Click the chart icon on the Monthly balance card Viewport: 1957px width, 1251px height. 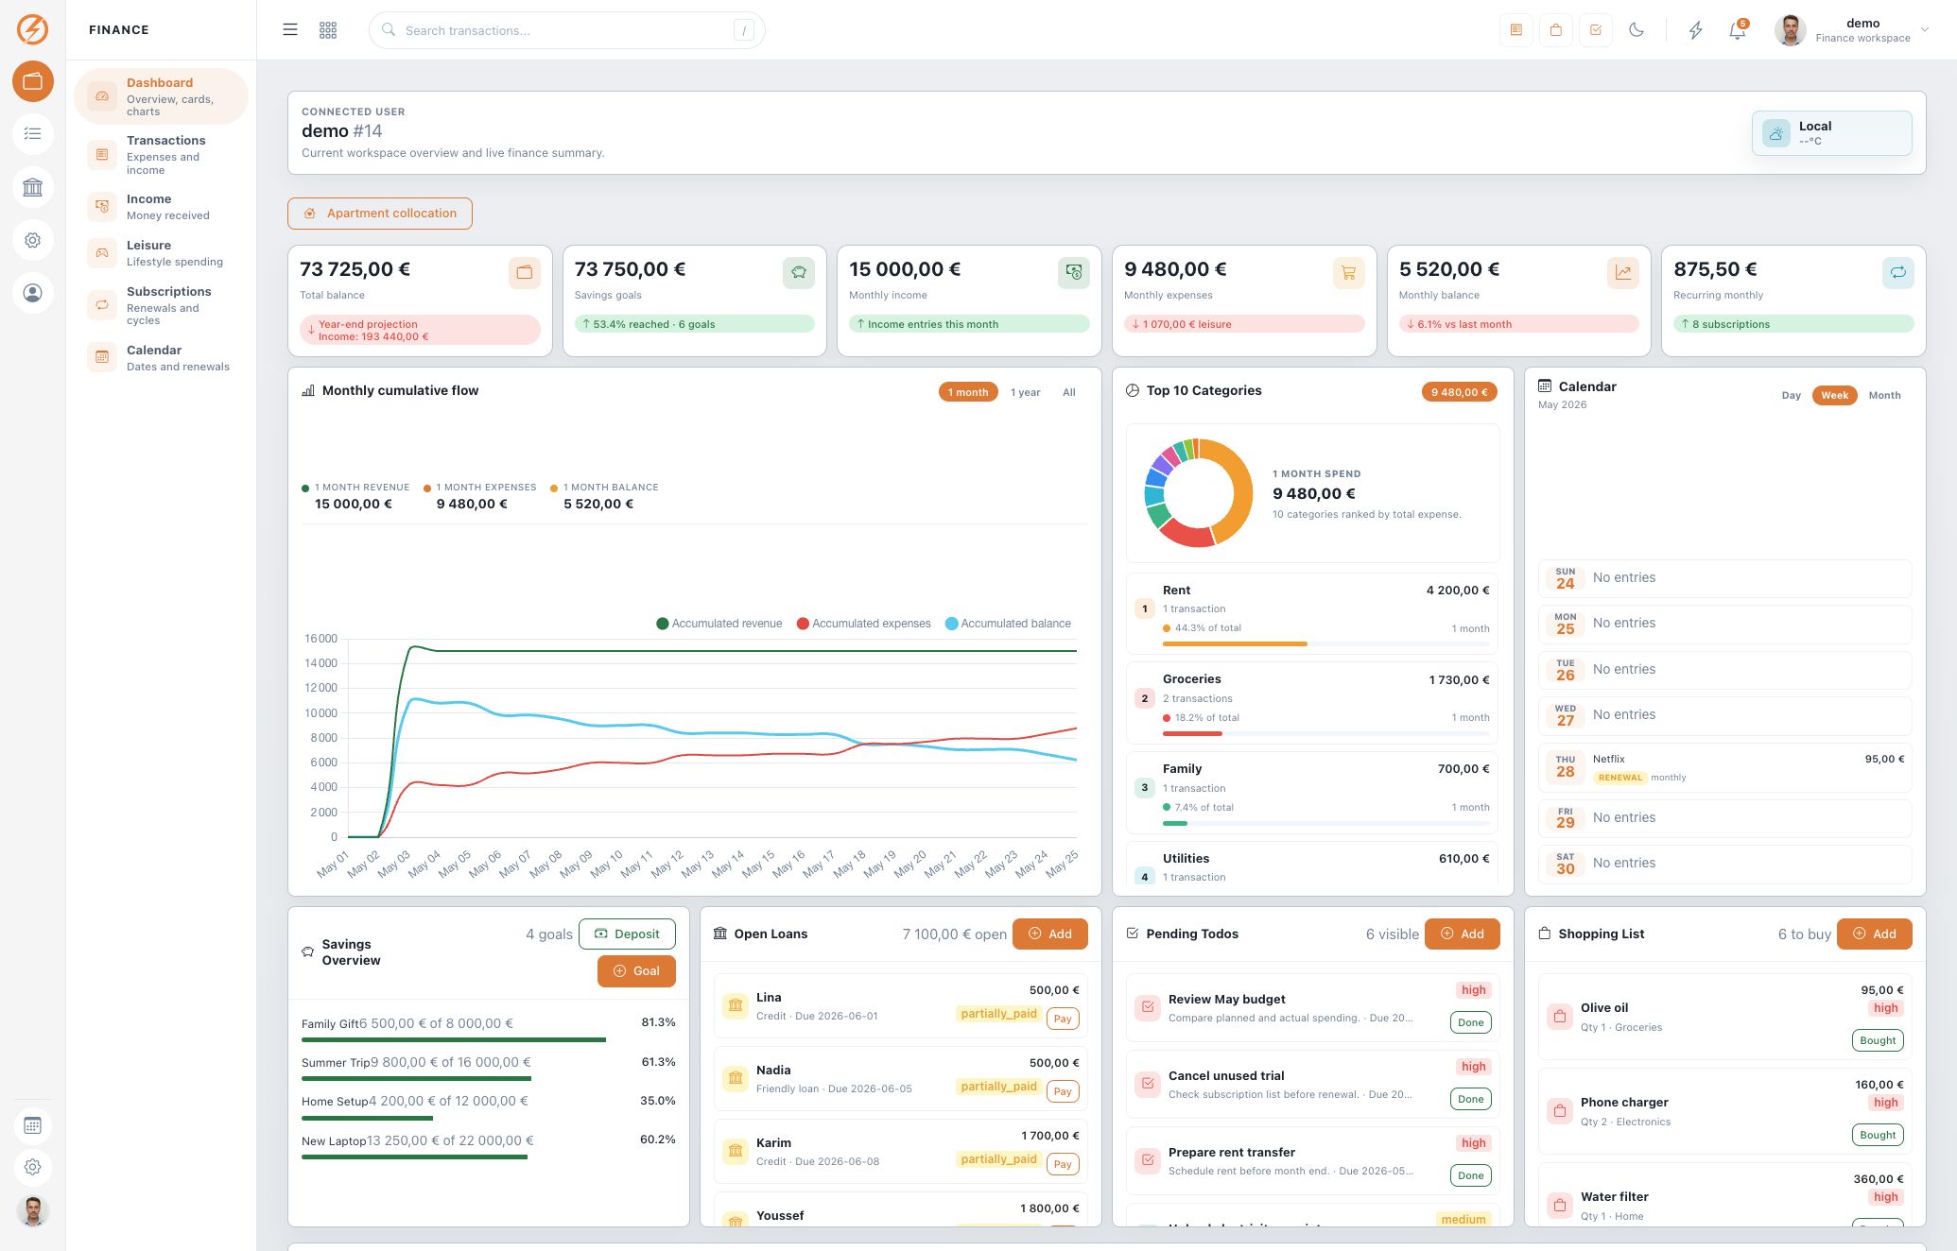(x=1623, y=273)
